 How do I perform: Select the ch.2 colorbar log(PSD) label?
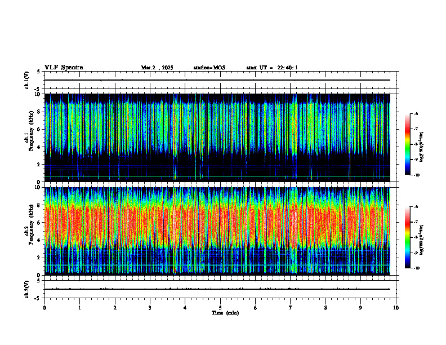click(x=422, y=238)
